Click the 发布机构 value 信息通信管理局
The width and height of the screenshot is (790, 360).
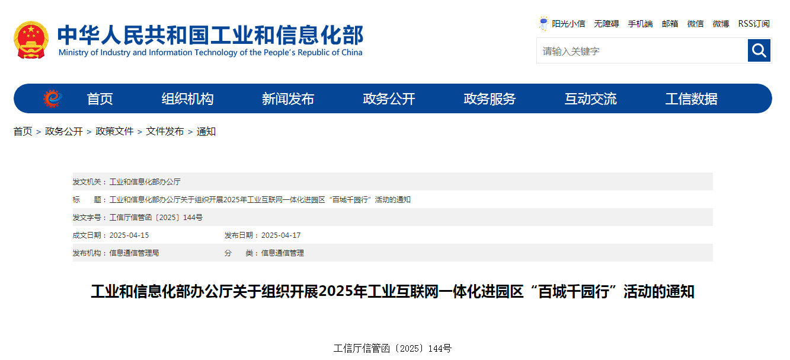point(135,253)
